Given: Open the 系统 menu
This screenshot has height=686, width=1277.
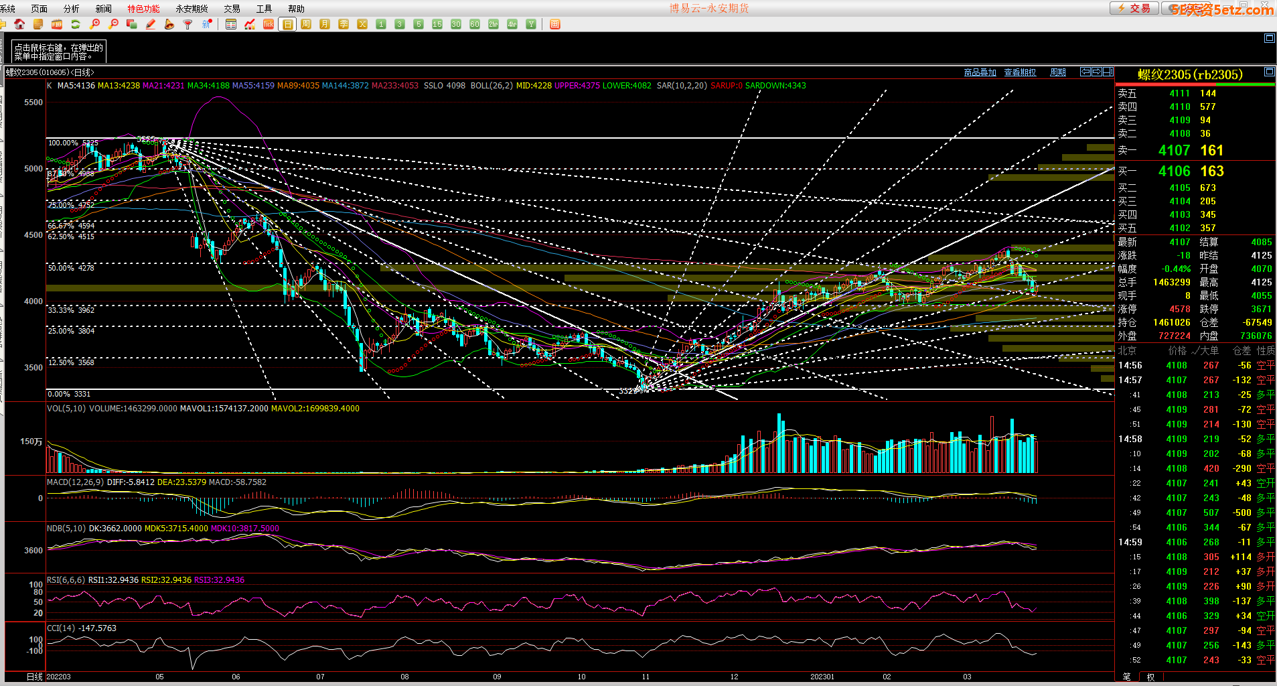Looking at the screenshot, I should point(7,9).
